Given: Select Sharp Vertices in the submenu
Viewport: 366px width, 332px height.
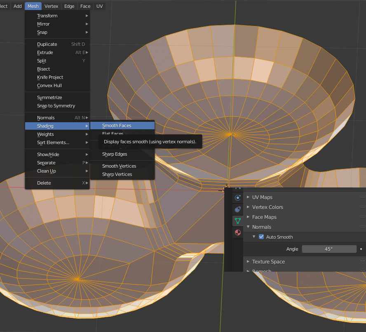Looking at the screenshot, I should click(117, 174).
